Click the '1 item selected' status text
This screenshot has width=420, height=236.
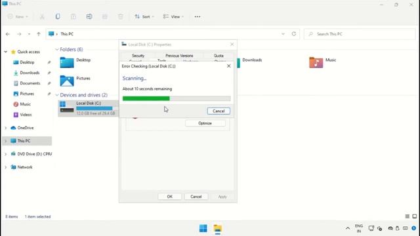[x=37, y=216]
